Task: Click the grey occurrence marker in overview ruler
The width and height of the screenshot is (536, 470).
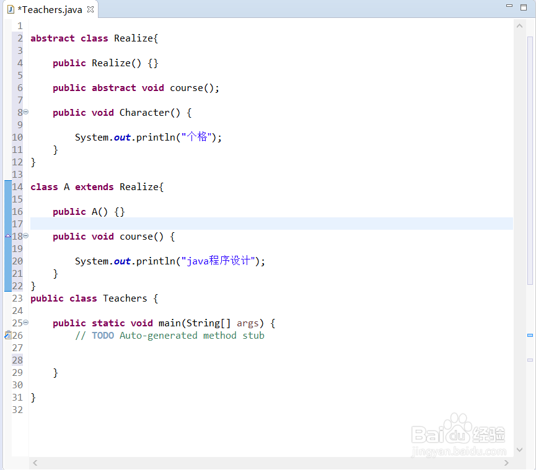Action: tap(530, 360)
